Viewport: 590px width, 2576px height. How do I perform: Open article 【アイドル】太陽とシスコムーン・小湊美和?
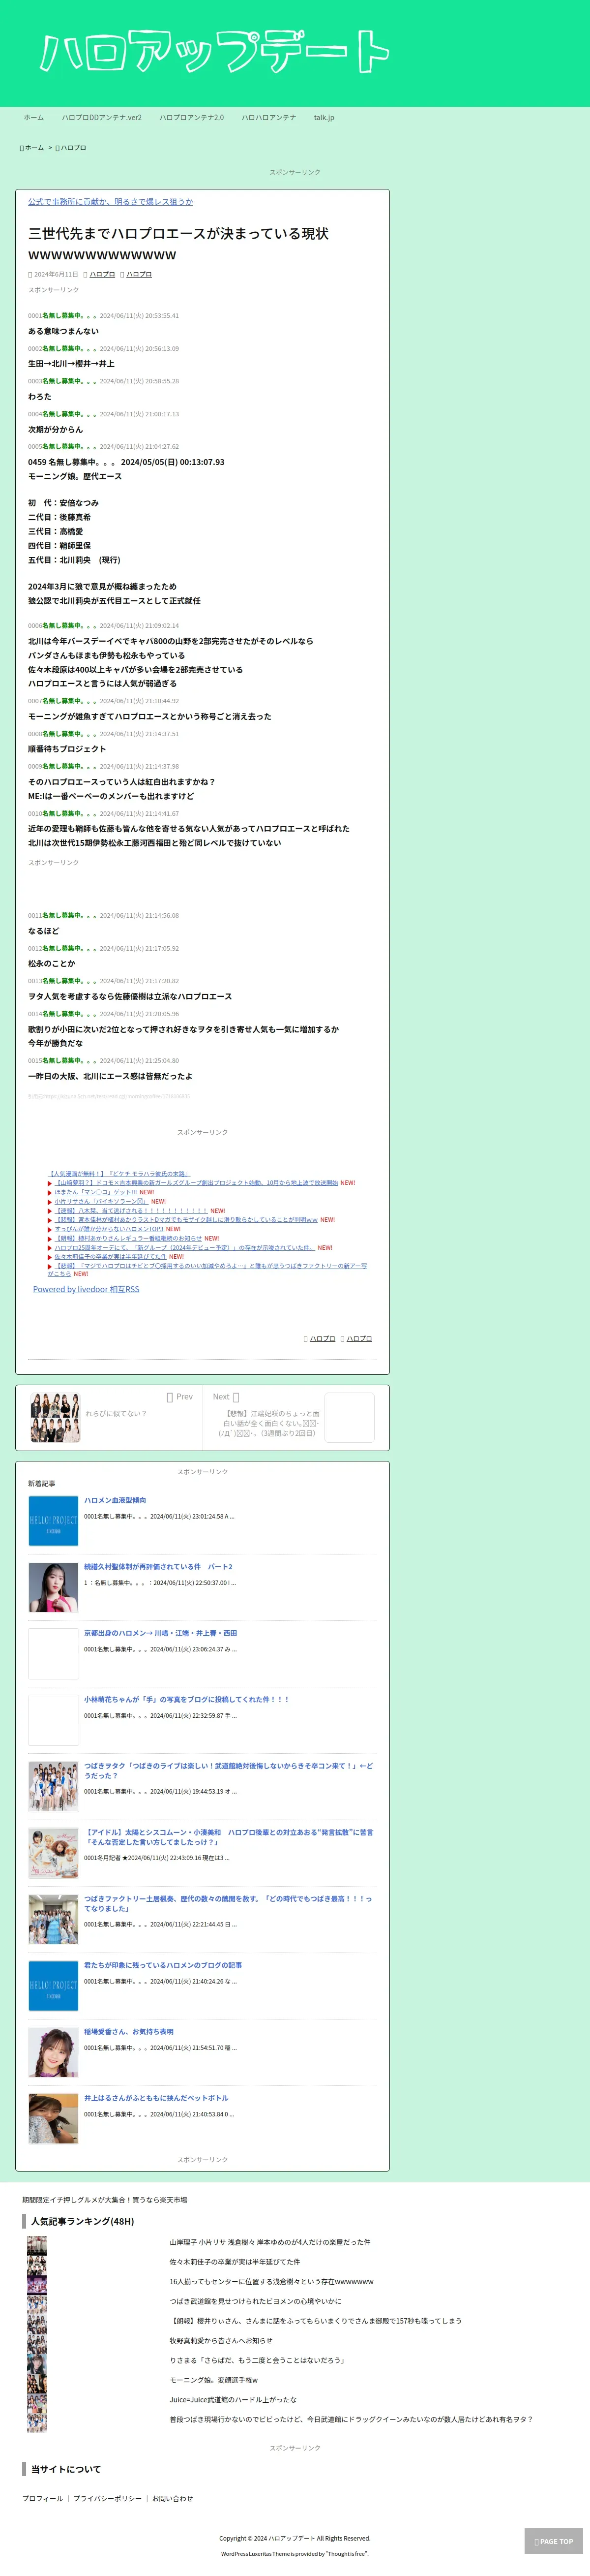pyautogui.click(x=228, y=1837)
